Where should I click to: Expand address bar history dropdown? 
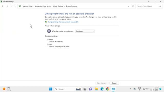click(128, 6)
